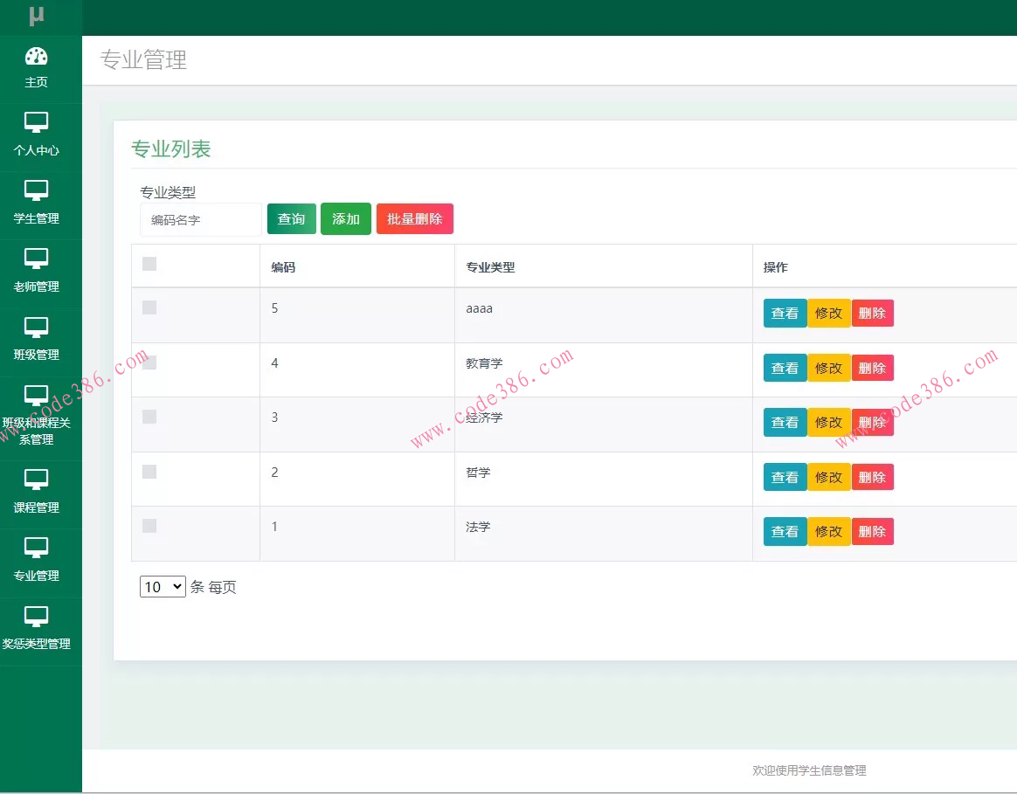The width and height of the screenshot is (1017, 794).
Task: Click the µ logo icon top left
Action: click(36, 16)
